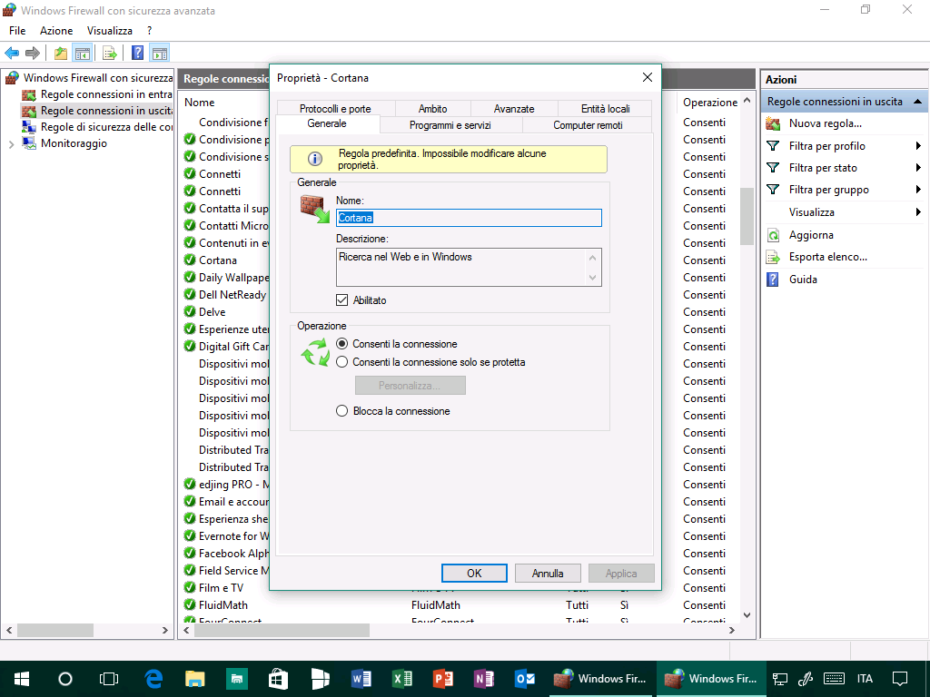The width and height of the screenshot is (930, 697).
Task: Click the rules list scroll-down arrow
Action: (x=747, y=615)
